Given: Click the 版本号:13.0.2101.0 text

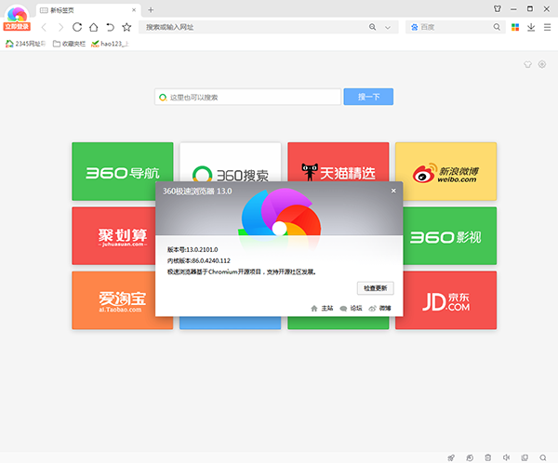Looking at the screenshot, I should [x=193, y=249].
